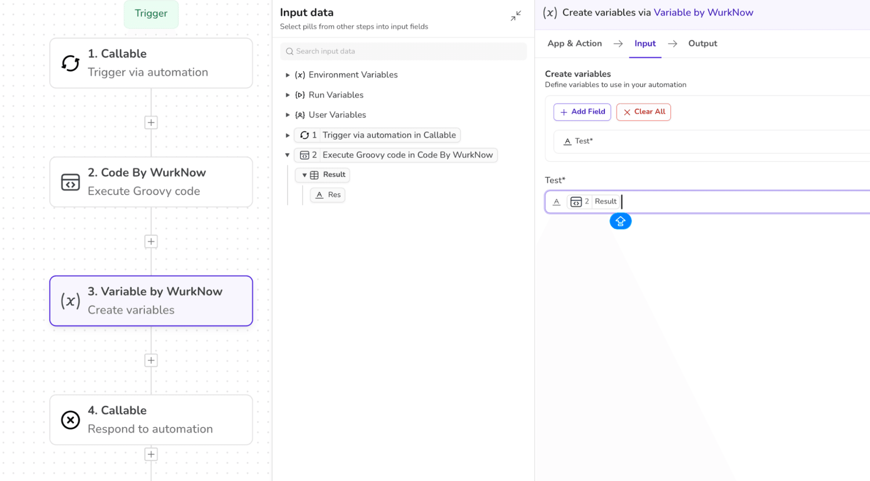The image size is (870, 481).
Task: Collapse the Result table node
Action: pos(304,175)
